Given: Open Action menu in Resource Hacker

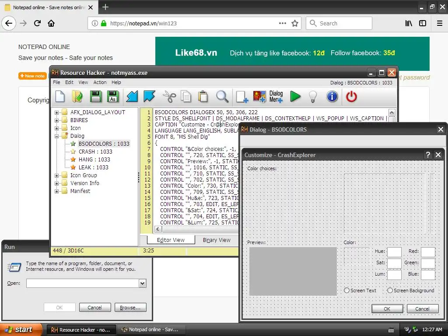Looking at the screenshot, I should (100, 82).
